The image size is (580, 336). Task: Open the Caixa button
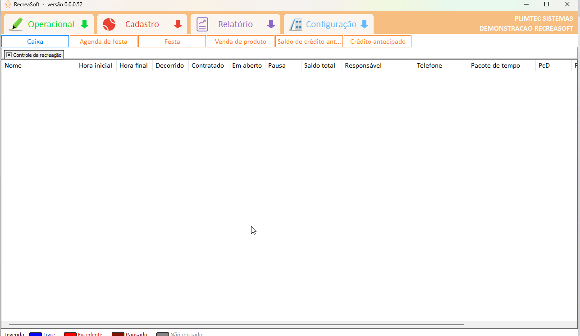[35, 41]
